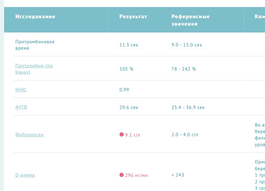Open the Фибриноген link
The image size is (265, 191).
pos(29,135)
